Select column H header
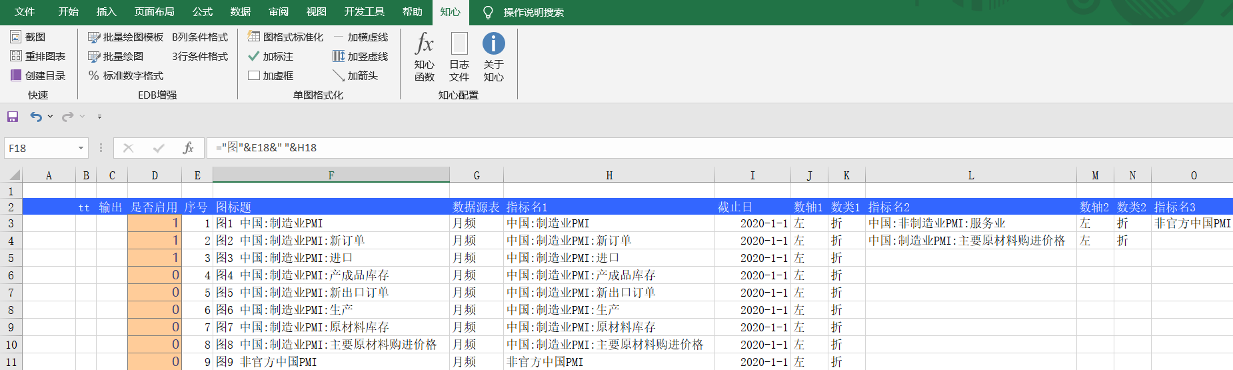1233x370 pixels. tap(609, 175)
